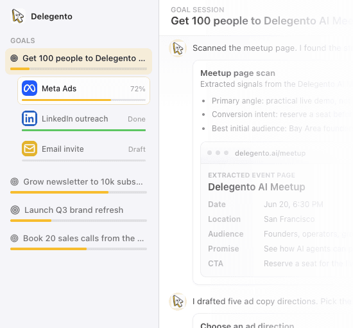Click the LinkedIn logo icon

point(30,118)
